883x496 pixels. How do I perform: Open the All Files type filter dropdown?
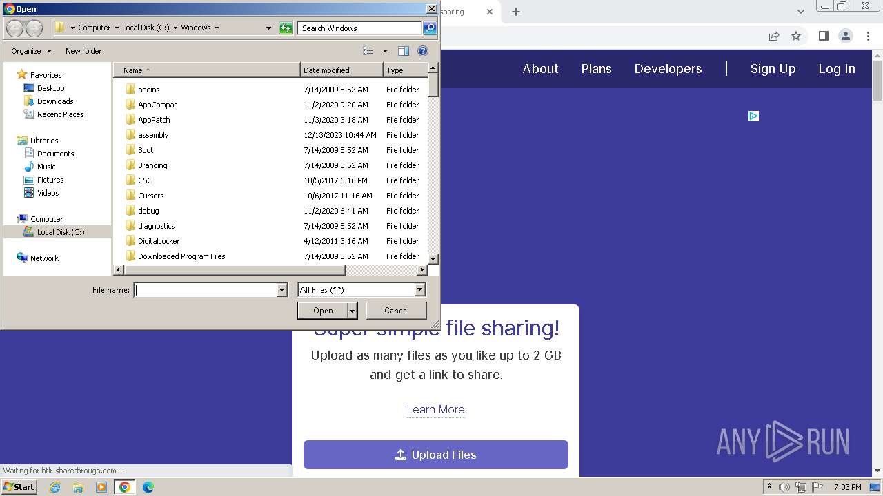coord(419,290)
